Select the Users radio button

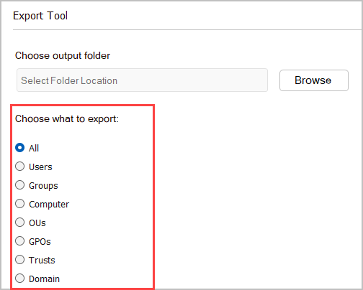click(20, 167)
